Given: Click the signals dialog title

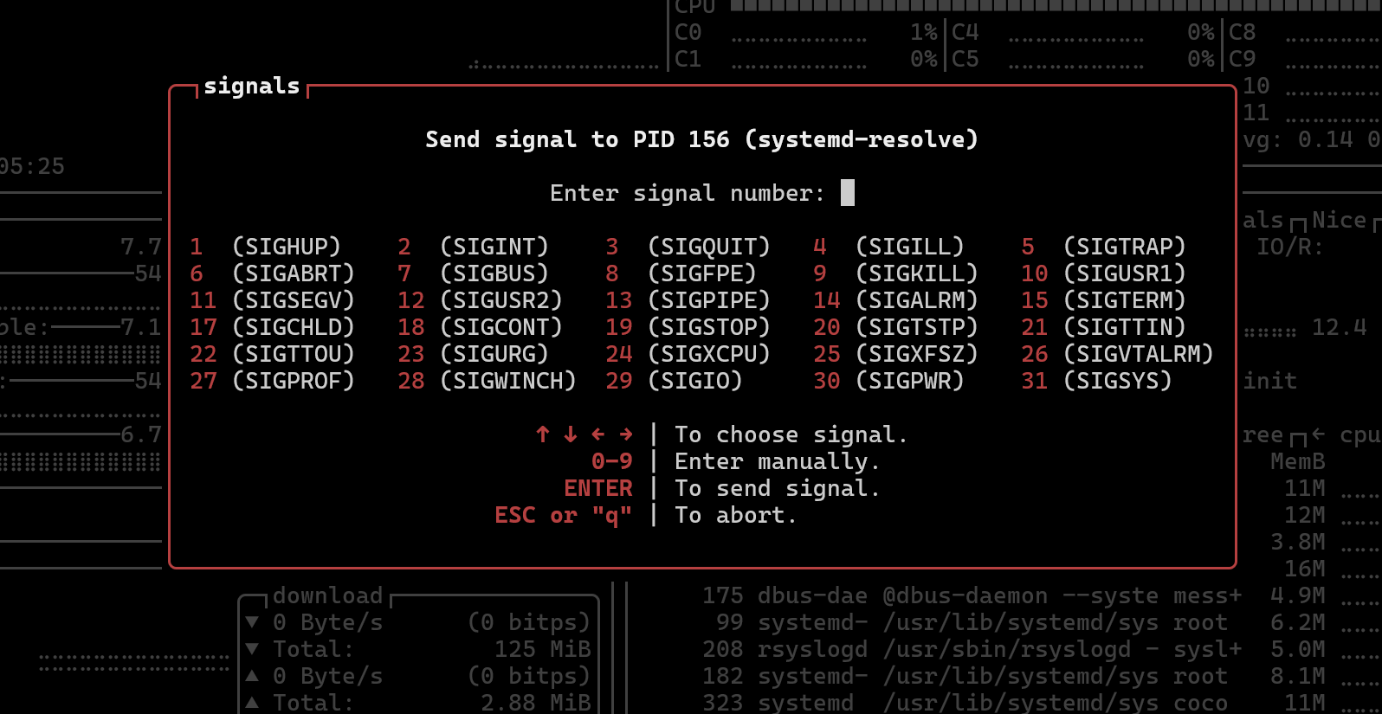Looking at the screenshot, I should click(251, 86).
